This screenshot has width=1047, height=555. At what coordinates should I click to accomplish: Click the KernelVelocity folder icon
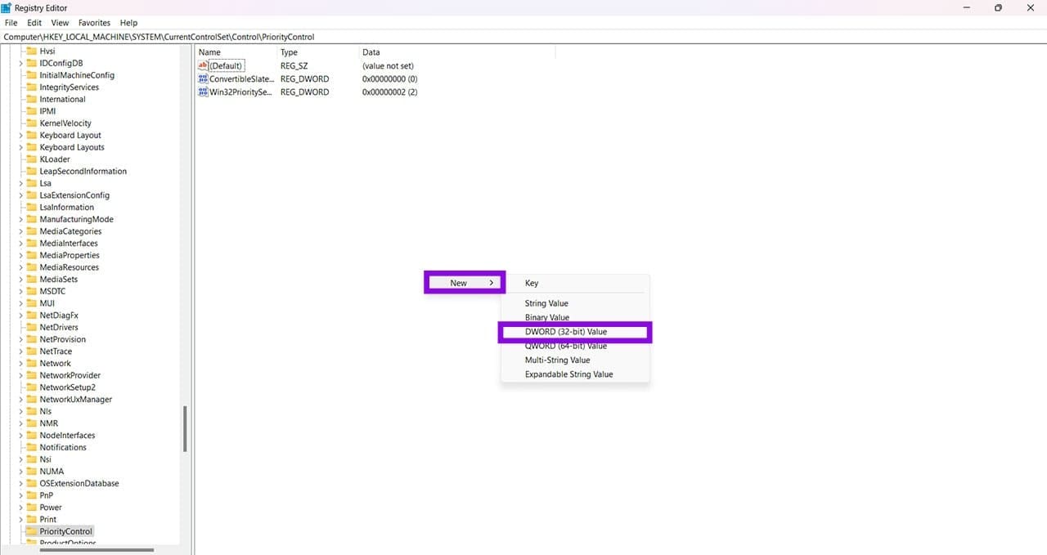tap(32, 123)
